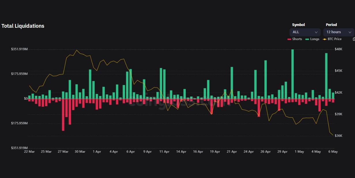
Task: Open the Period dropdown showing 12 hours
Action: pyautogui.click(x=339, y=32)
